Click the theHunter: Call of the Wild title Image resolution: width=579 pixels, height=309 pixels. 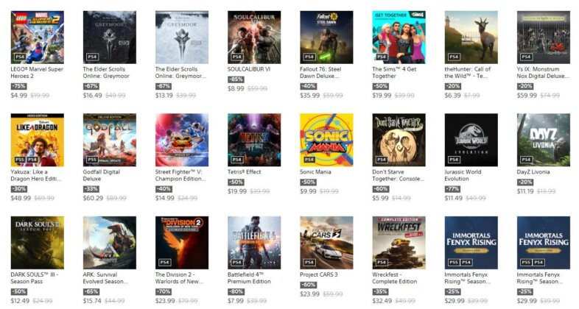[468, 72]
